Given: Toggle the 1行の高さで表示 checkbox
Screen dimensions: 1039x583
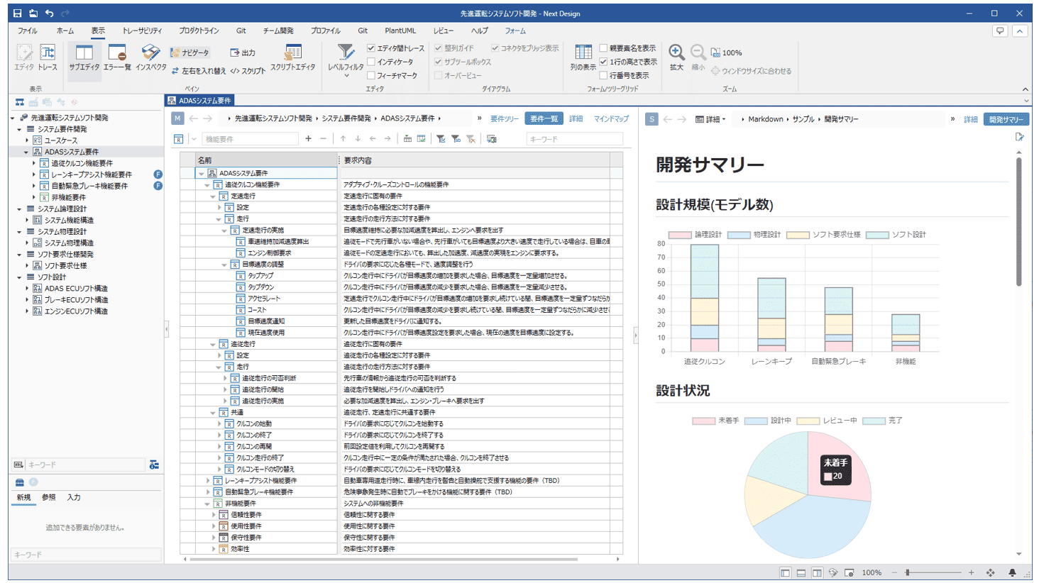Looking at the screenshot, I should 603,62.
